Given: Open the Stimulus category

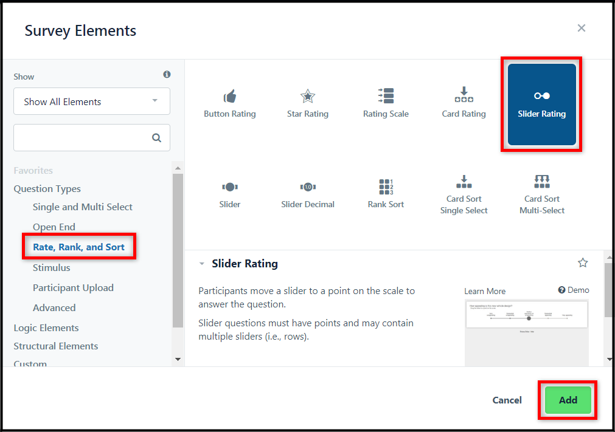Looking at the screenshot, I should (51, 268).
